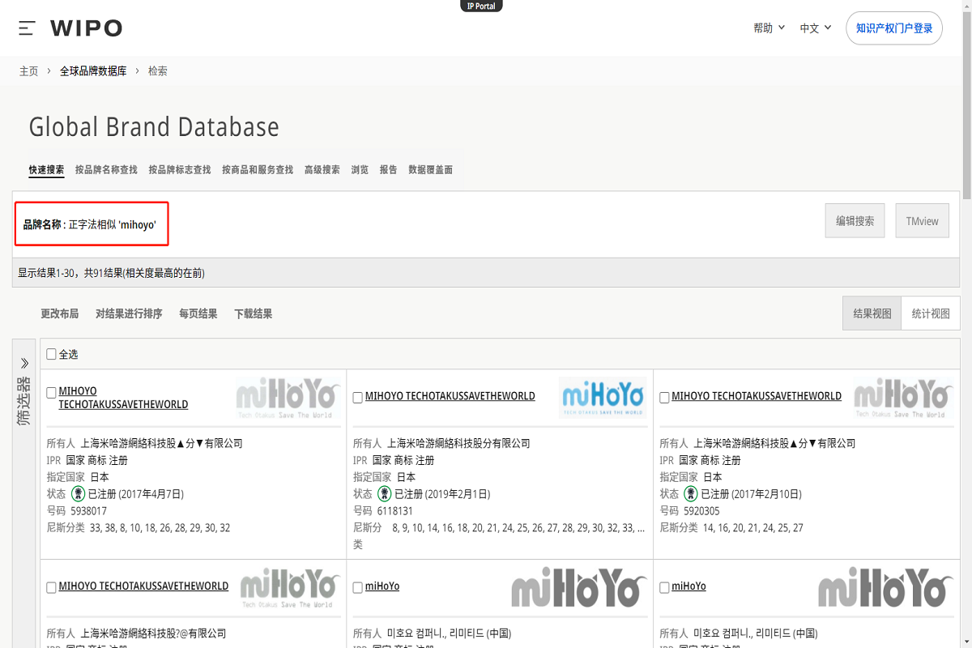Switch to the 按商品和服务查找 tab
The image size is (972, 648).
258,170
